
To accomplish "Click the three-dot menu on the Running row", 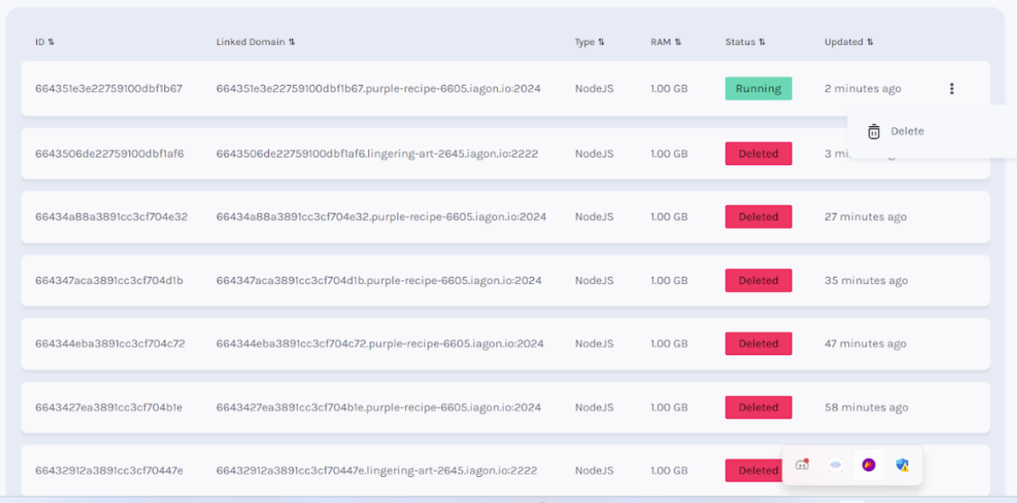I will click(951, 88).
